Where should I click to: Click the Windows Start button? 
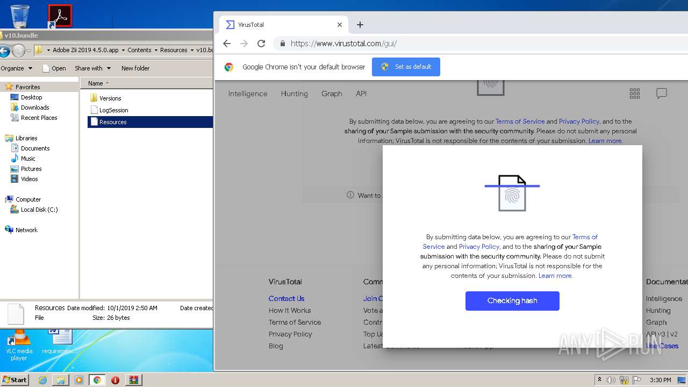(x=15, y=379)
